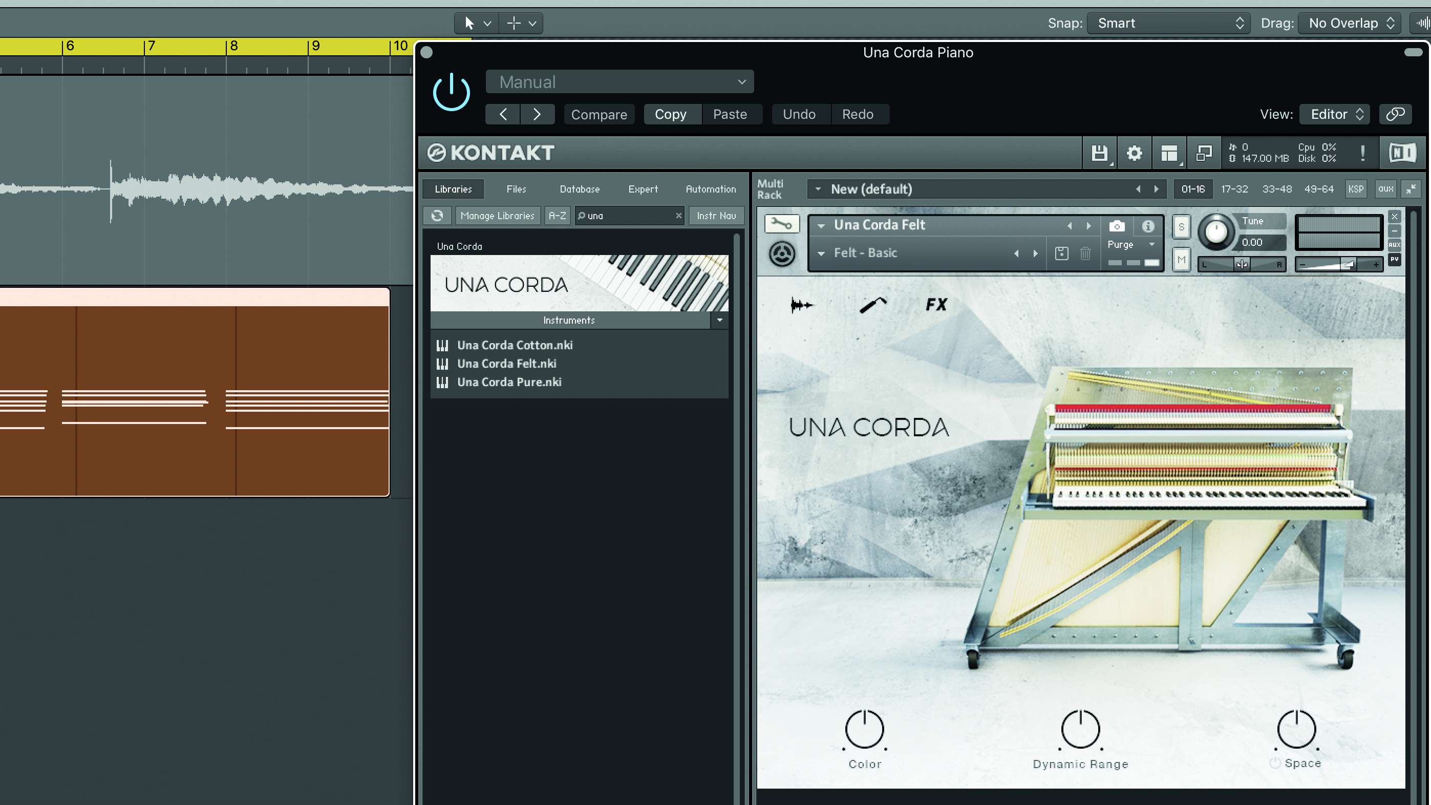Click the Native Instruments NI logo
The width and height of the screenshot is (1431, 805).
pyautogui.click(x=1402, y=153)
